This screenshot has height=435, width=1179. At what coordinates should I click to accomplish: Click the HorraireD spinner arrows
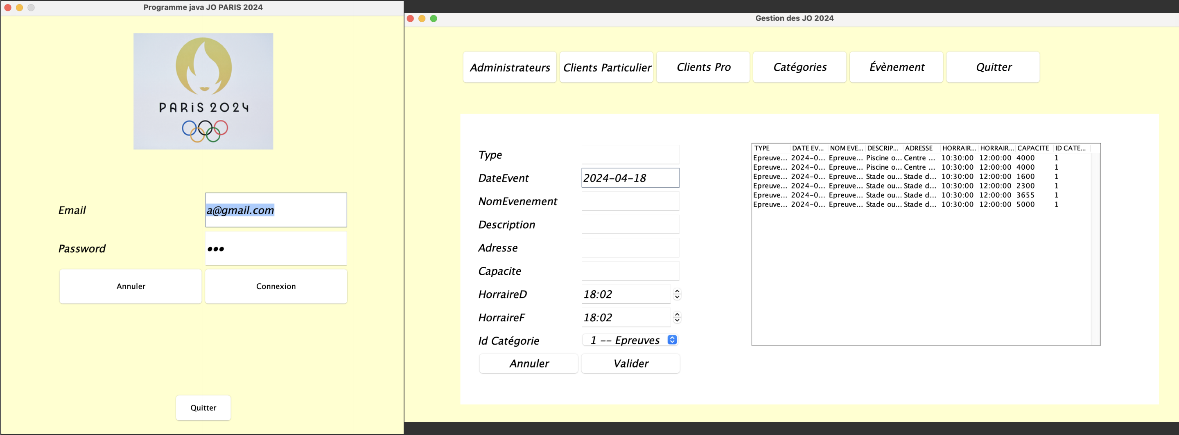tap(677, 294)
